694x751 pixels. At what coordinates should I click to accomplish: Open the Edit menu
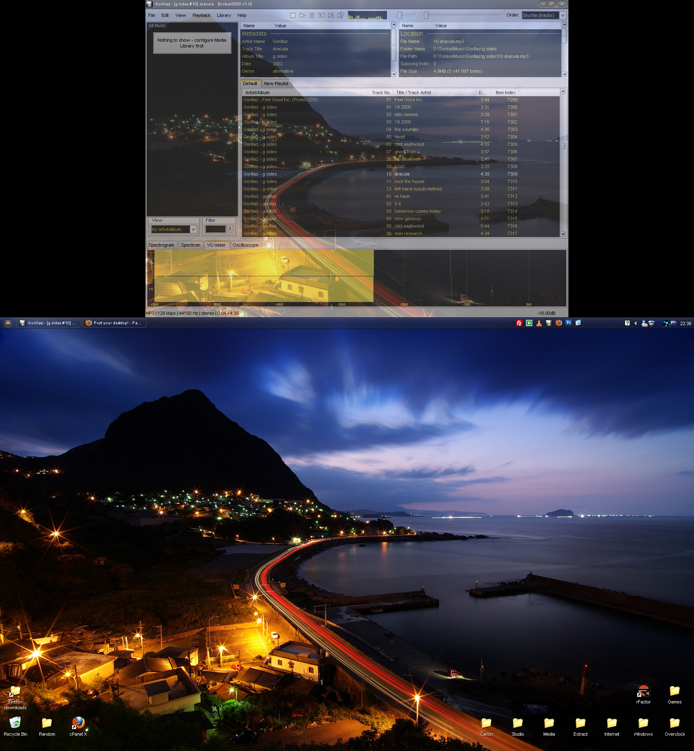click(x=165, y=15)
